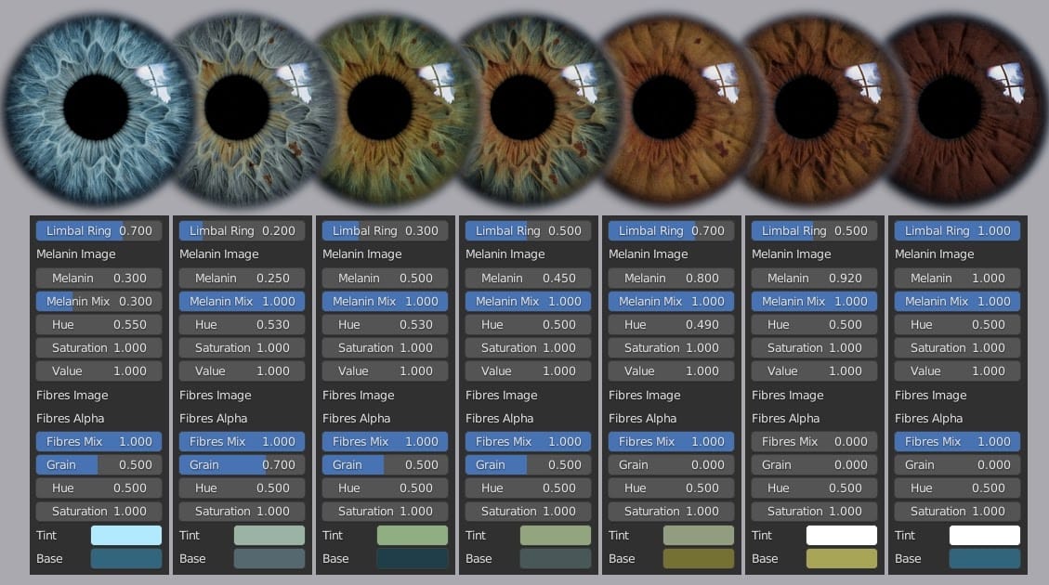Screen dimensions: 1049x585
Task: Open the light blue Tint color swatch
Action: [125, 535]
